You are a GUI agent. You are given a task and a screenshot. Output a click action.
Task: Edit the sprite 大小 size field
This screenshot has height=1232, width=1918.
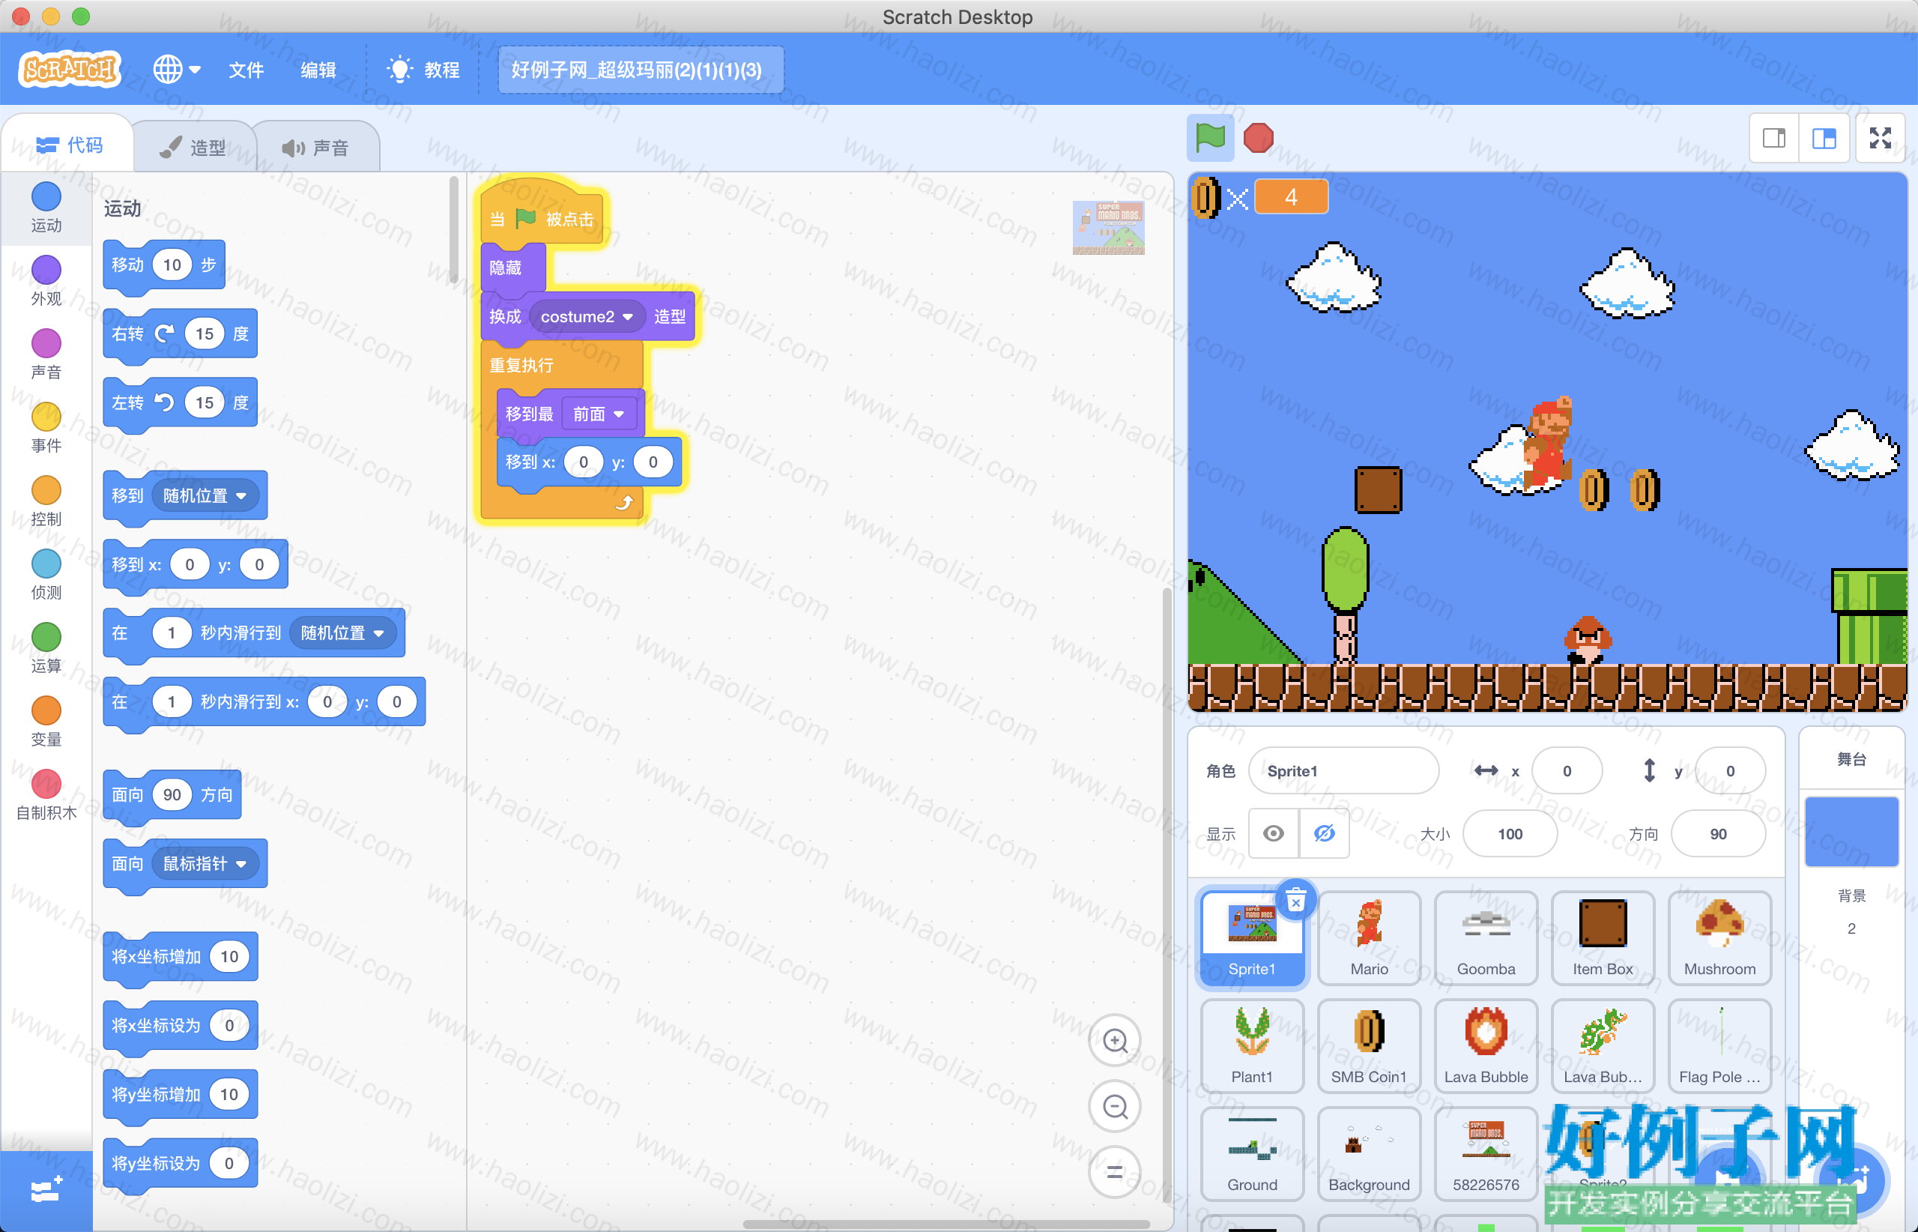pyautogui.click(x=1509, y=833)
